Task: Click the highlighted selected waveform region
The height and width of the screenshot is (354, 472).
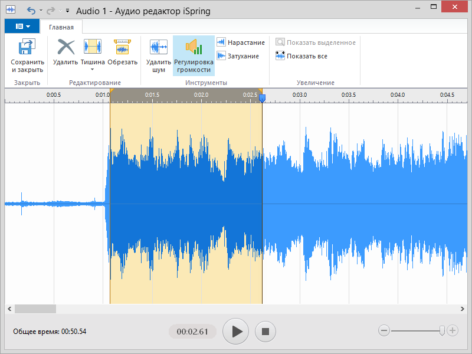Action: [x=186, y=204]
